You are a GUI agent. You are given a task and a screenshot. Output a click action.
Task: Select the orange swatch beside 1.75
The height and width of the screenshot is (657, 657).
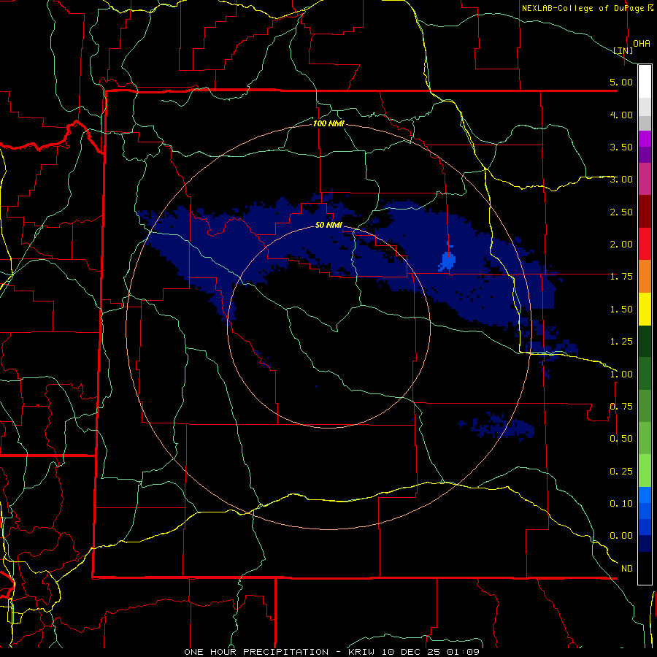[645, 277]
